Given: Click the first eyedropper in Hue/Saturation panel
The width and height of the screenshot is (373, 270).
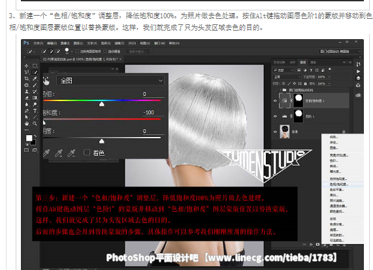Looking at the screenshot, I should (46, 153).
